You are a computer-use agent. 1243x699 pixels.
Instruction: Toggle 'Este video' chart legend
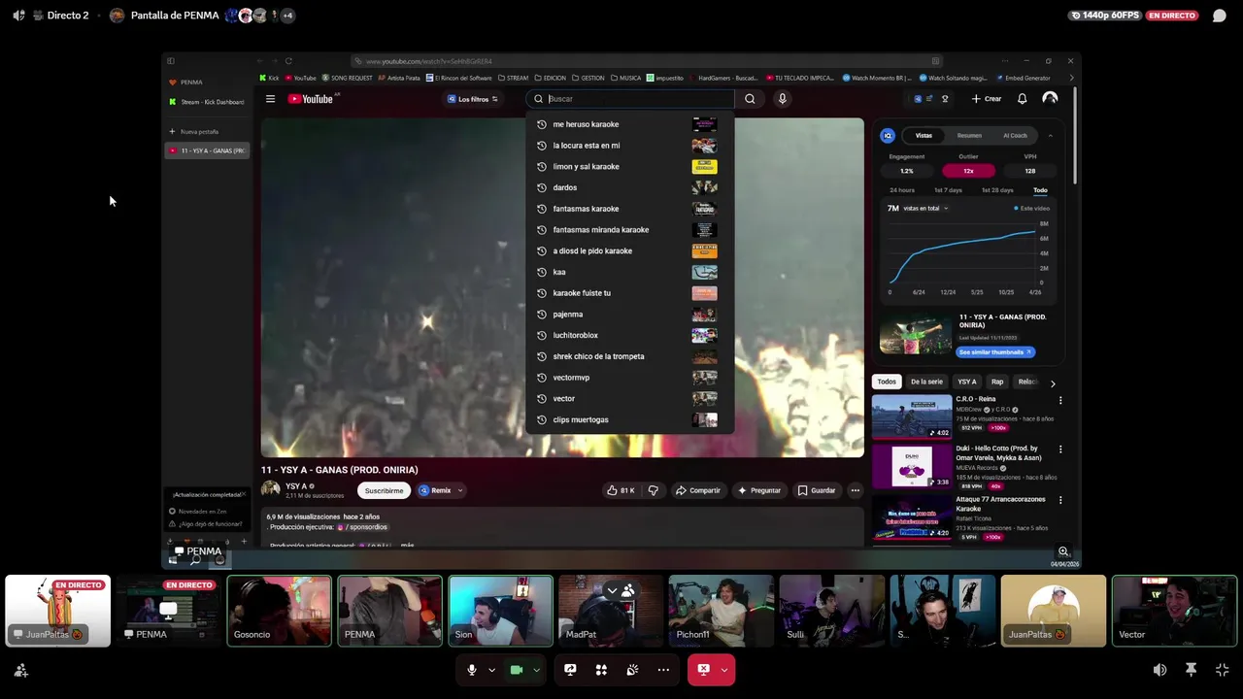point(1031,209)
